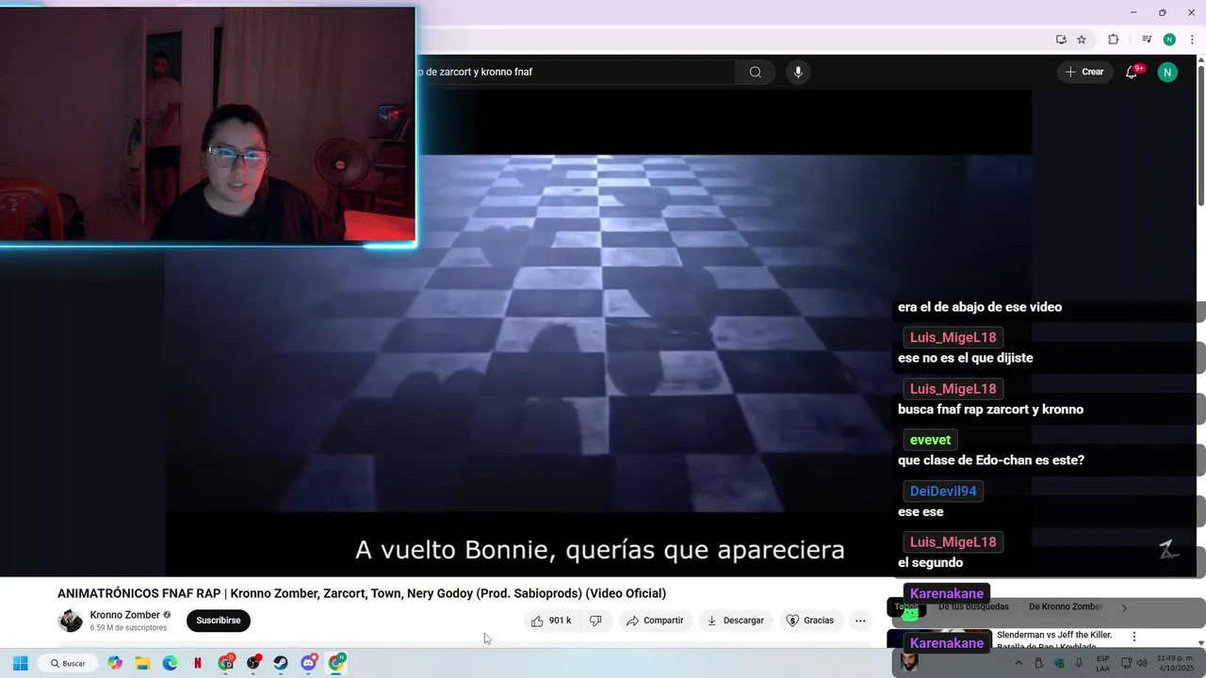Open the volume speaker tray icon
This screenshot has height=678, width=1206.
(1142, 663)
